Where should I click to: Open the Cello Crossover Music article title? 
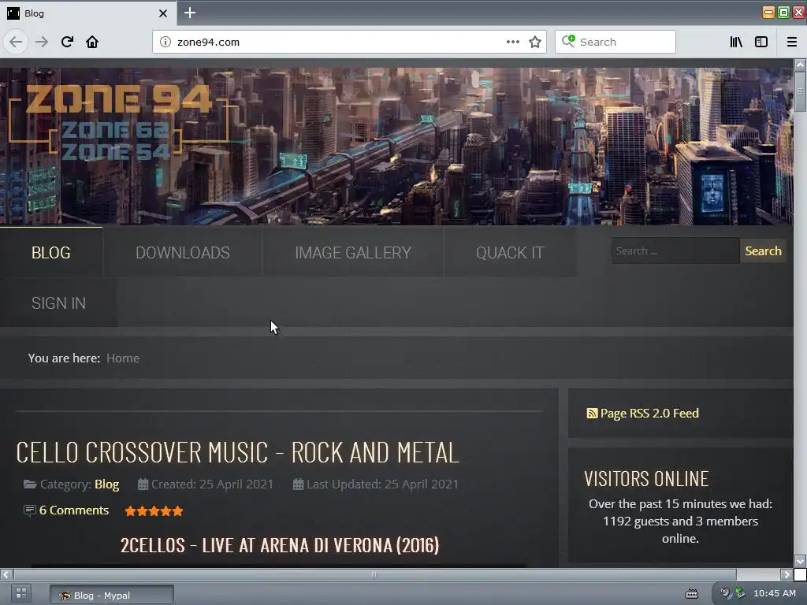[x=237, y=452]
